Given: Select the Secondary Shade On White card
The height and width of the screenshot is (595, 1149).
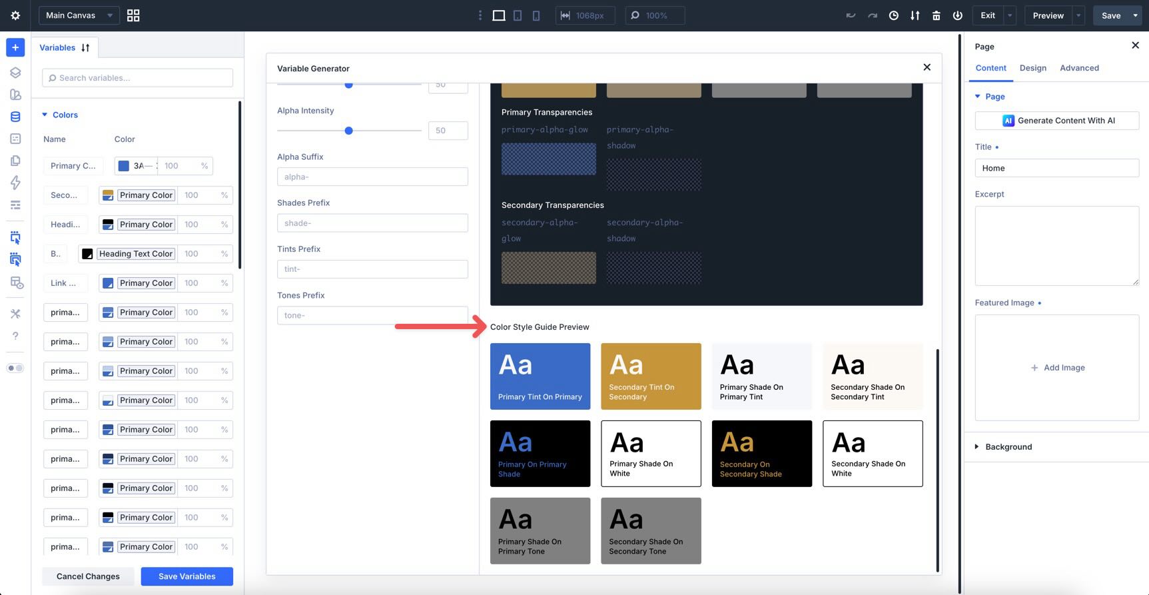Looking at the screenshot, I should pos(873,454).
